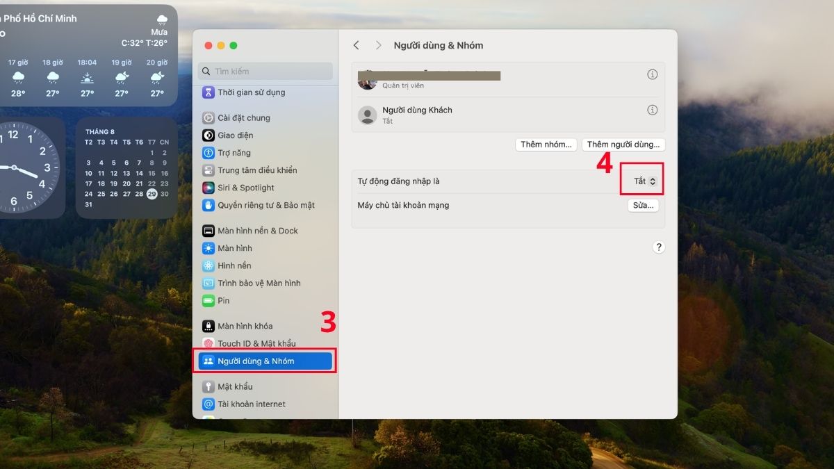Image resolution: width=834 pixels, height=469 pixels.
Task: Open Touch ID & Mật khẩu label
Action: coord(256,343)
